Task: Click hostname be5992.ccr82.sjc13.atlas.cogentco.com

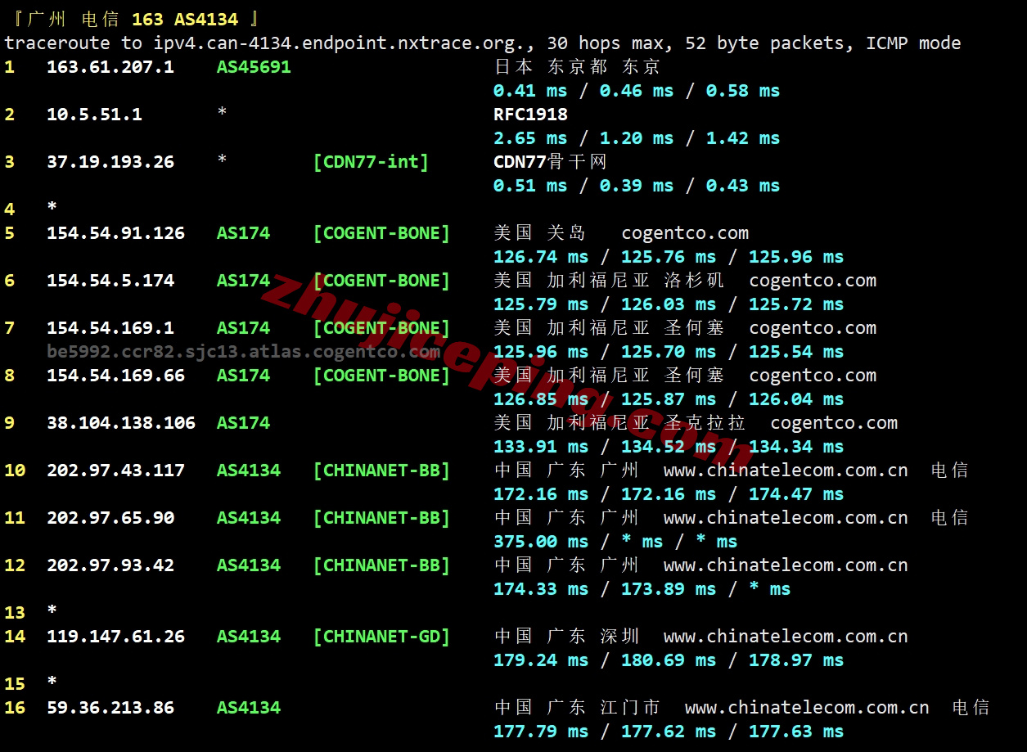Action: point(243,352)
